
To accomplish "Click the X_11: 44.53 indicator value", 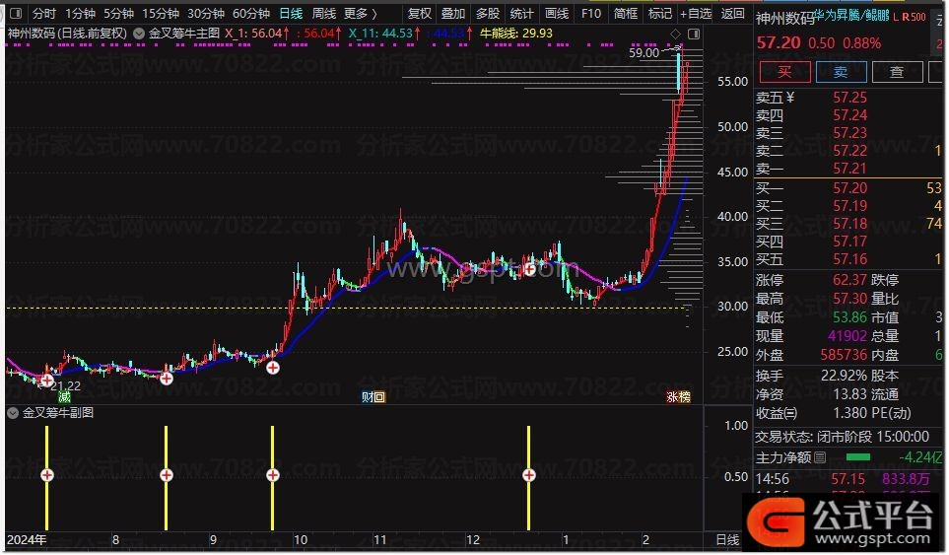I will 383,34.
